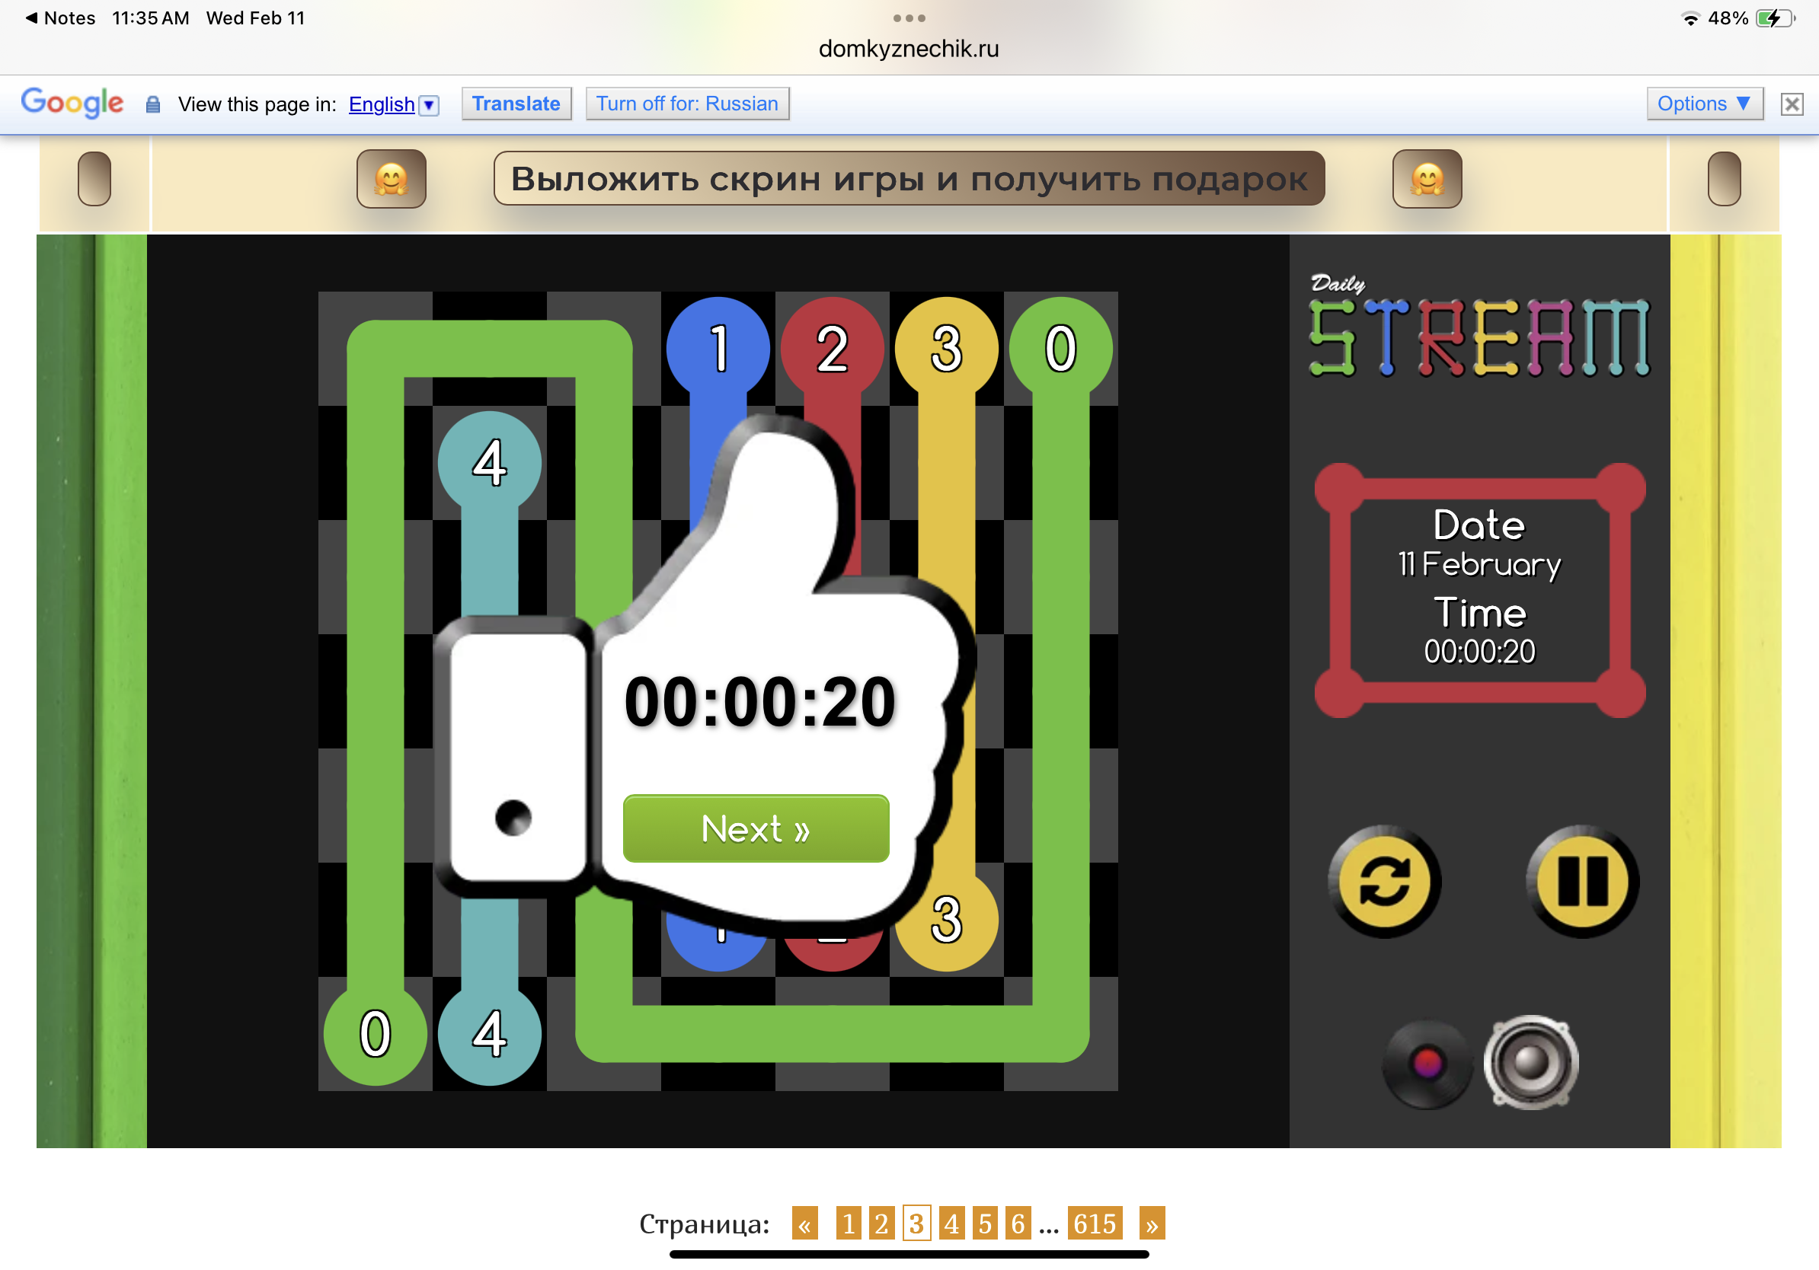Close the Google translate bar
The height and width of the screenshot is (1270, 1819).
coord(1791,104)
